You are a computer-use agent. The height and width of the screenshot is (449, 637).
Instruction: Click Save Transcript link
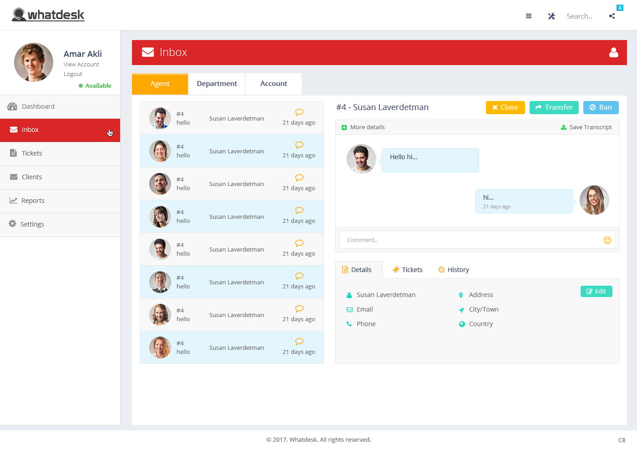pyautogui.click(x=586, y=127)
